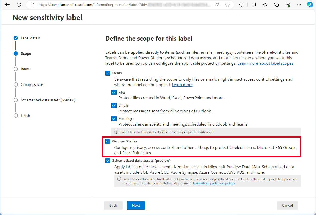Click the Read aloud icon
This screenshot has width=316, height=215.
coord(217,4)
